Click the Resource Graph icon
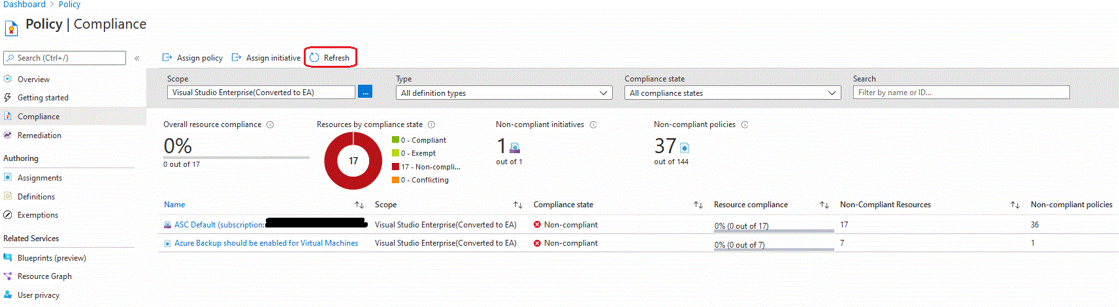The height and width of the screenshot is (307, 1119). coord(8,276)
